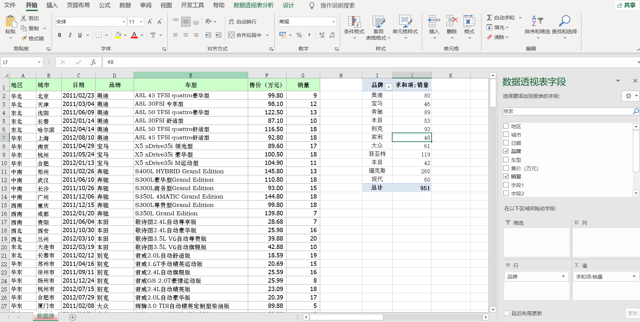
Task: Click the field search box in pivot pane
Action: tap(568, 111)
